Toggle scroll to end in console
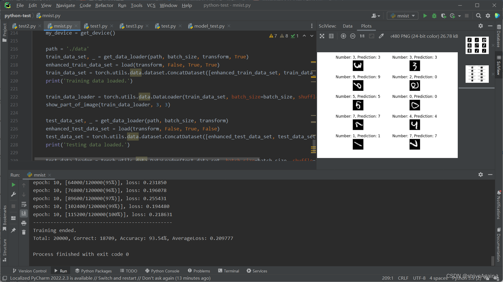 24,213
